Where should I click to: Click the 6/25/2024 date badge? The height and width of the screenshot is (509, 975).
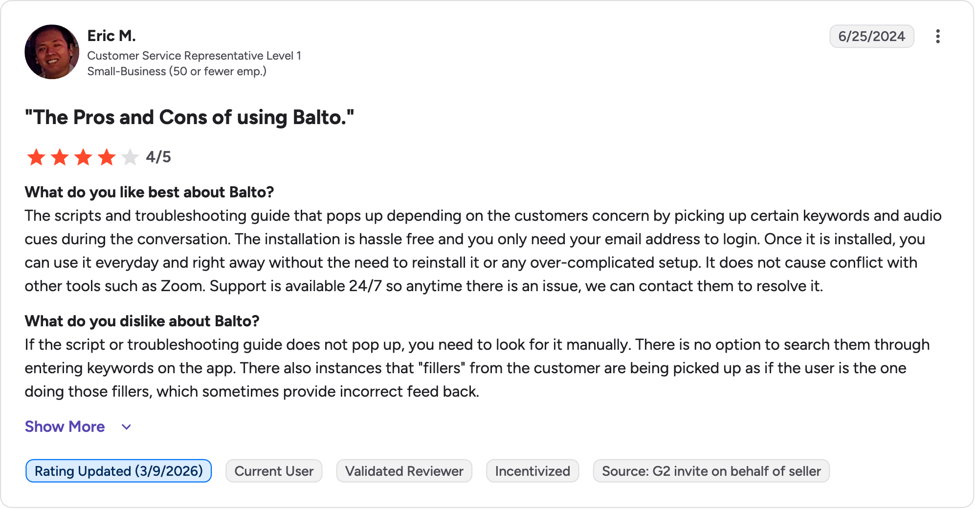(871, 36)
